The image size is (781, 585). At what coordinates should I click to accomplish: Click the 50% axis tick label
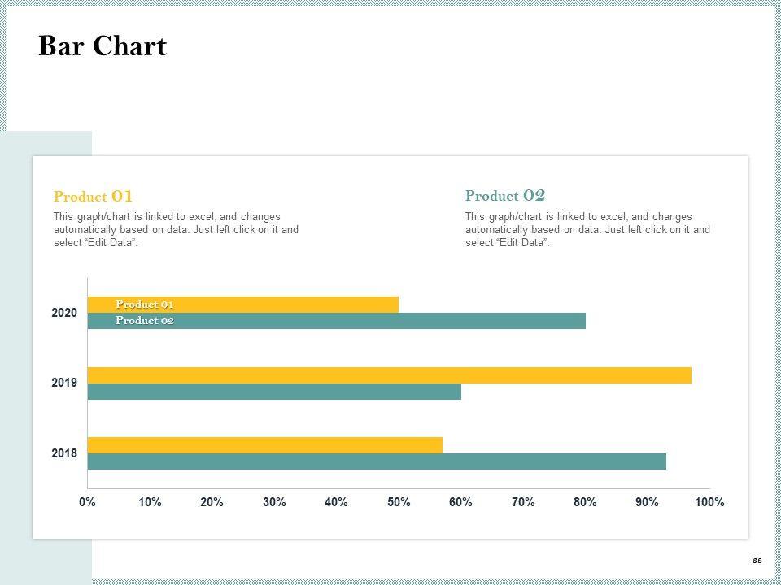(x=399, y=502)
